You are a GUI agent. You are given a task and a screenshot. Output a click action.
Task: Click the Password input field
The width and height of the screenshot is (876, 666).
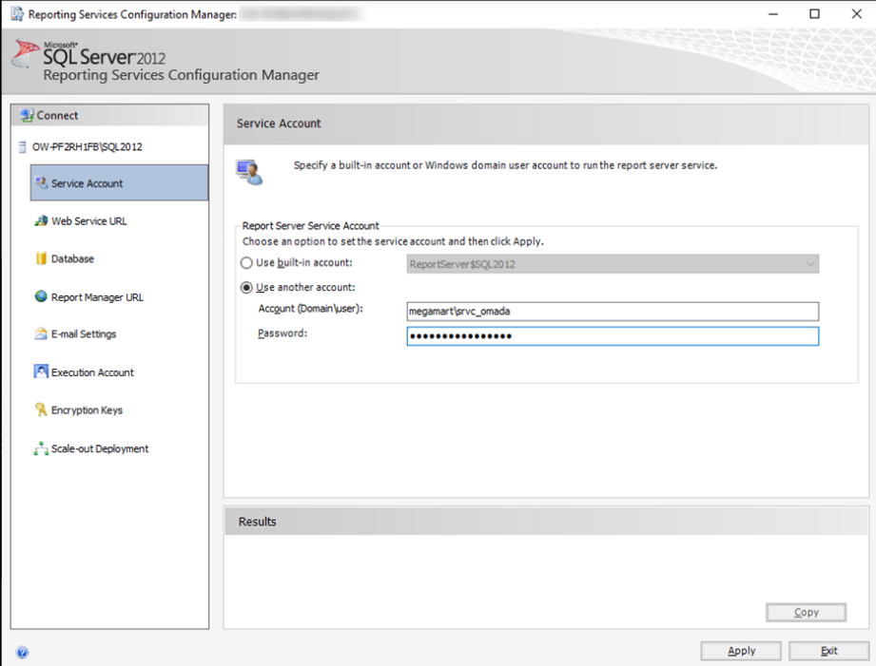pyautogui.click(x=613, y=336)
